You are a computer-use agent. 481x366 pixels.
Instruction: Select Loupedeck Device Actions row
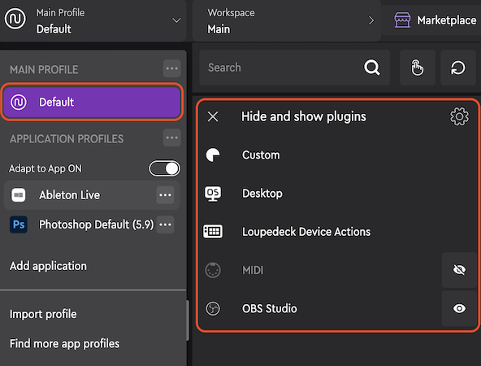337,232
